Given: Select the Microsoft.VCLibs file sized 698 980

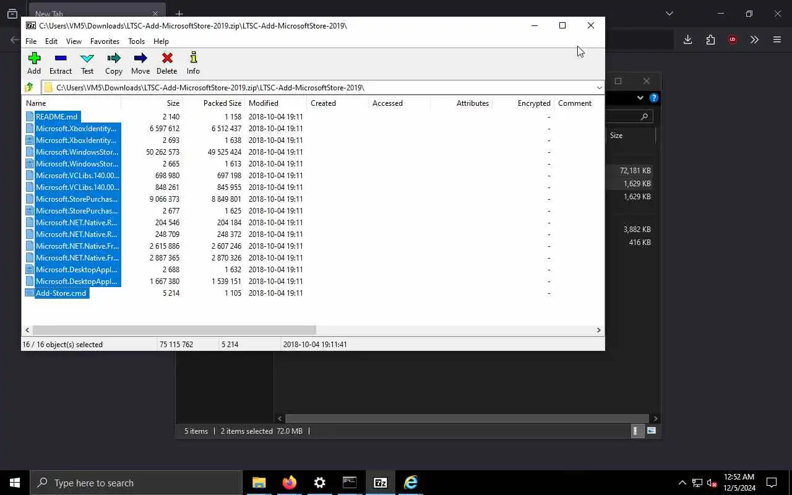Looking at the screenshot, I should 77,175.
